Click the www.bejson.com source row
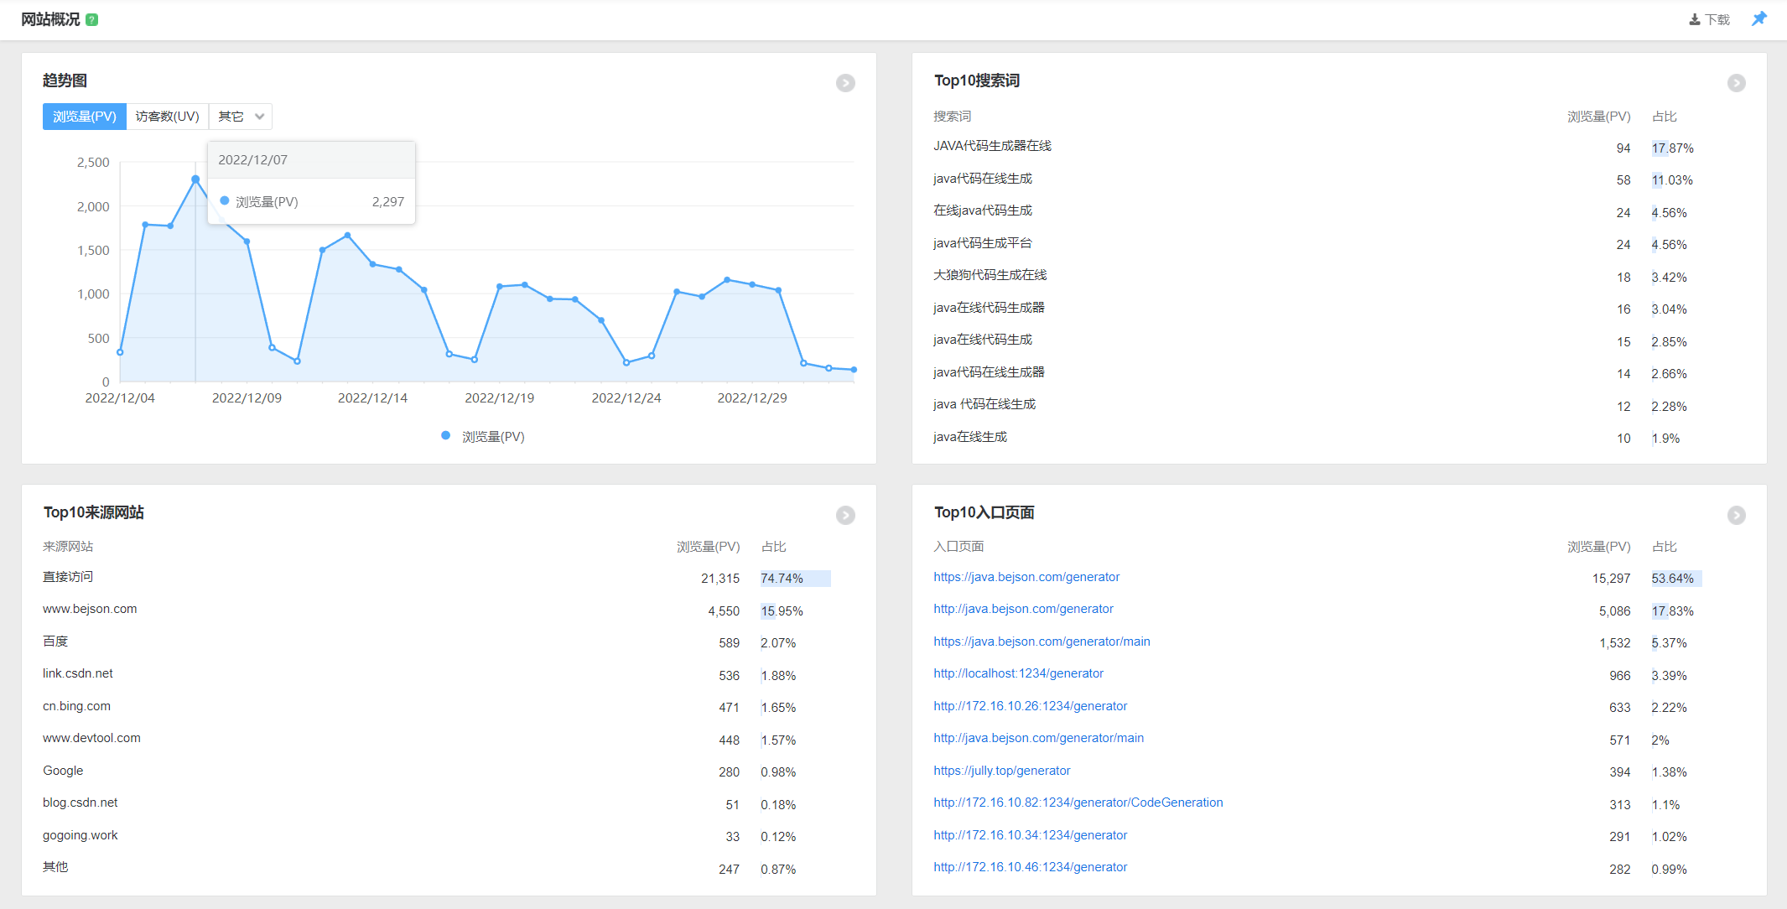The height and width of the screenshot is (909, 1787). (x=90, y=609)
